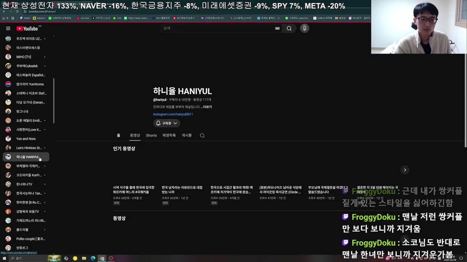Open 안쥬르그 channel
This screenshot has width=467, height=262.
tap(26, 248)
